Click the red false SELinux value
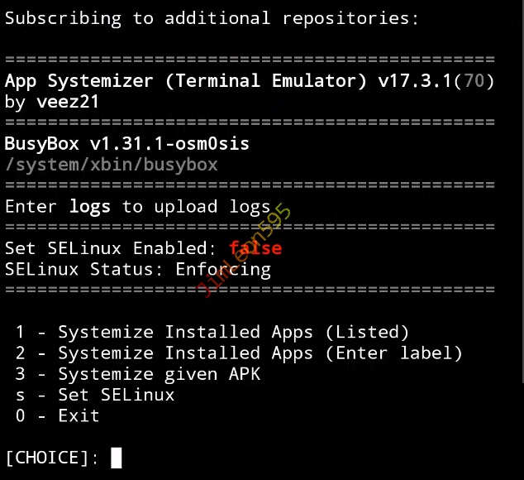The height and width of the screenshot is (480, 524). click(x=255, y=248)
